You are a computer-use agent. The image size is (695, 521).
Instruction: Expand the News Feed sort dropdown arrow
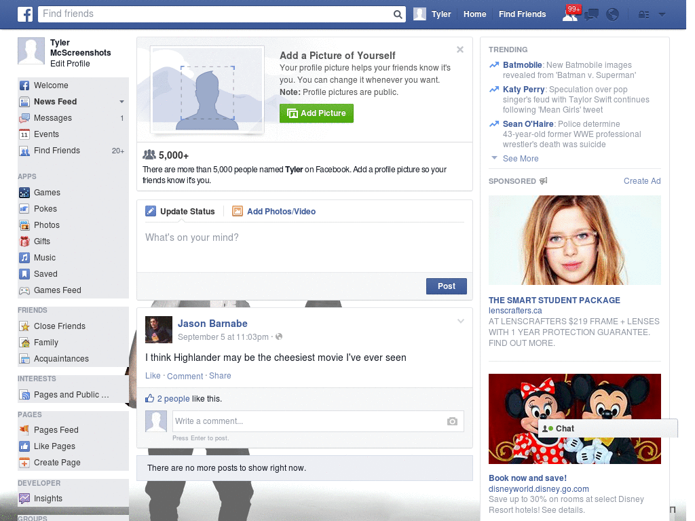click(x=121, y=102)
